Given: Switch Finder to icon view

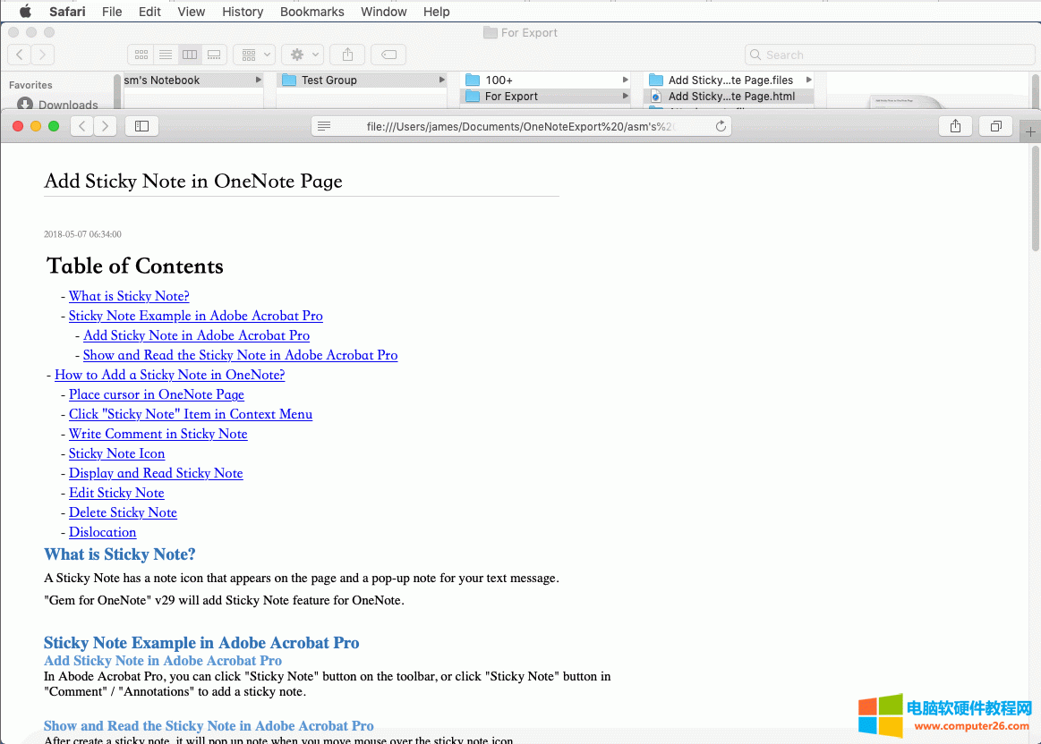Looking at the screenshot, I should 141,55.
